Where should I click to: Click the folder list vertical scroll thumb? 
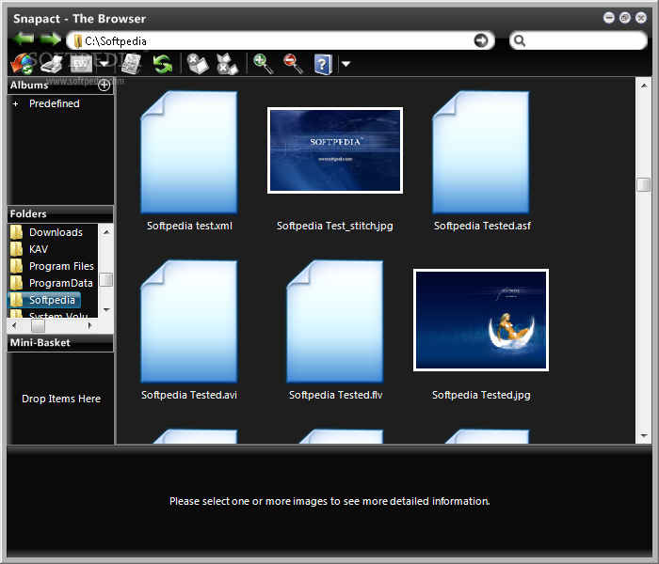tap(105, 279)
